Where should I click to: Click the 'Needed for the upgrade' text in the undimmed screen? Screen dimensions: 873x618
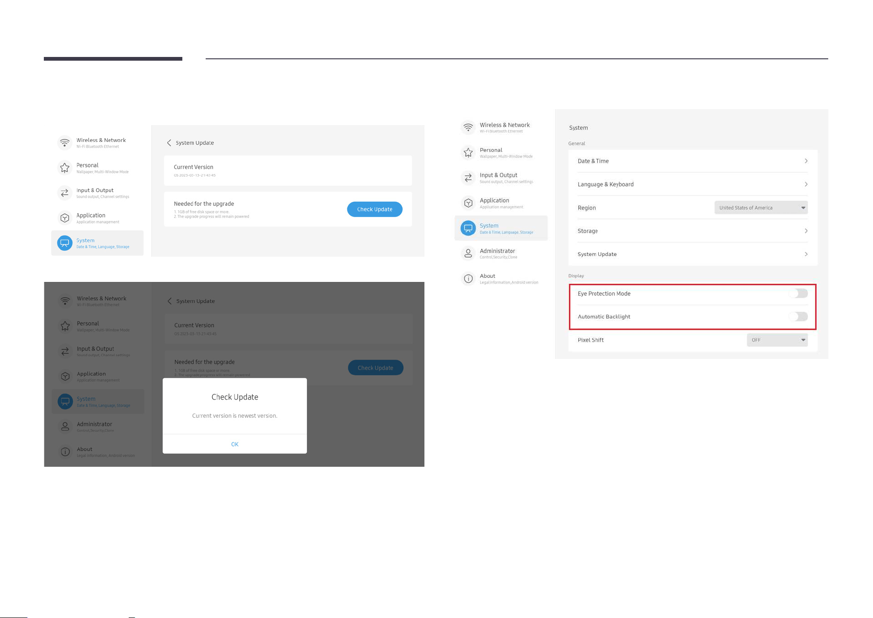(x=204, y=204)
